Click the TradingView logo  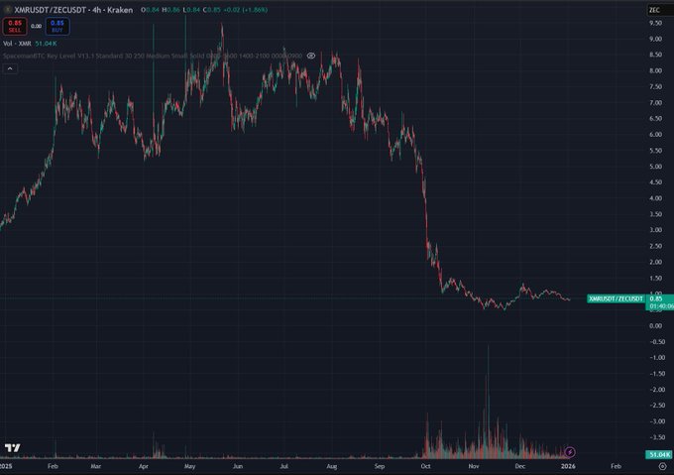[12, 448]
